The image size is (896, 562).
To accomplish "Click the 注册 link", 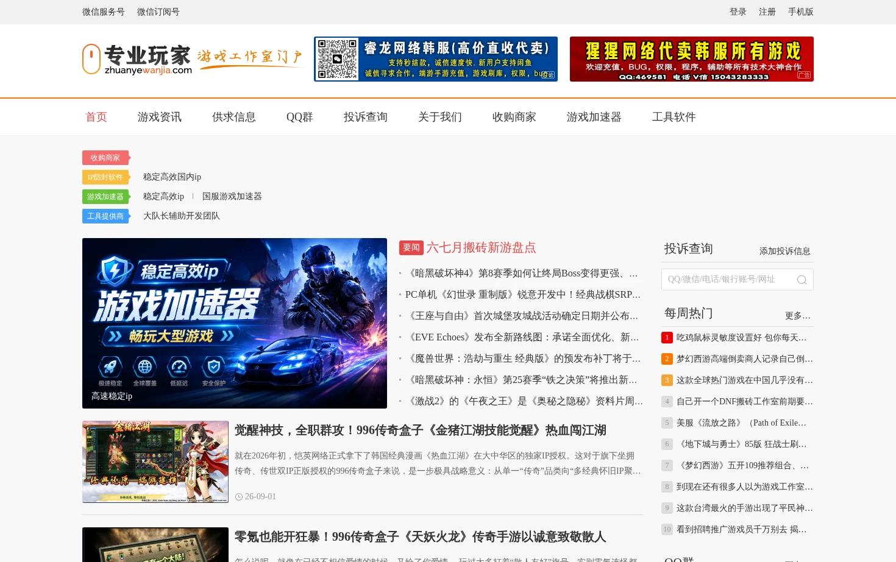I will (x=767, y=12).
